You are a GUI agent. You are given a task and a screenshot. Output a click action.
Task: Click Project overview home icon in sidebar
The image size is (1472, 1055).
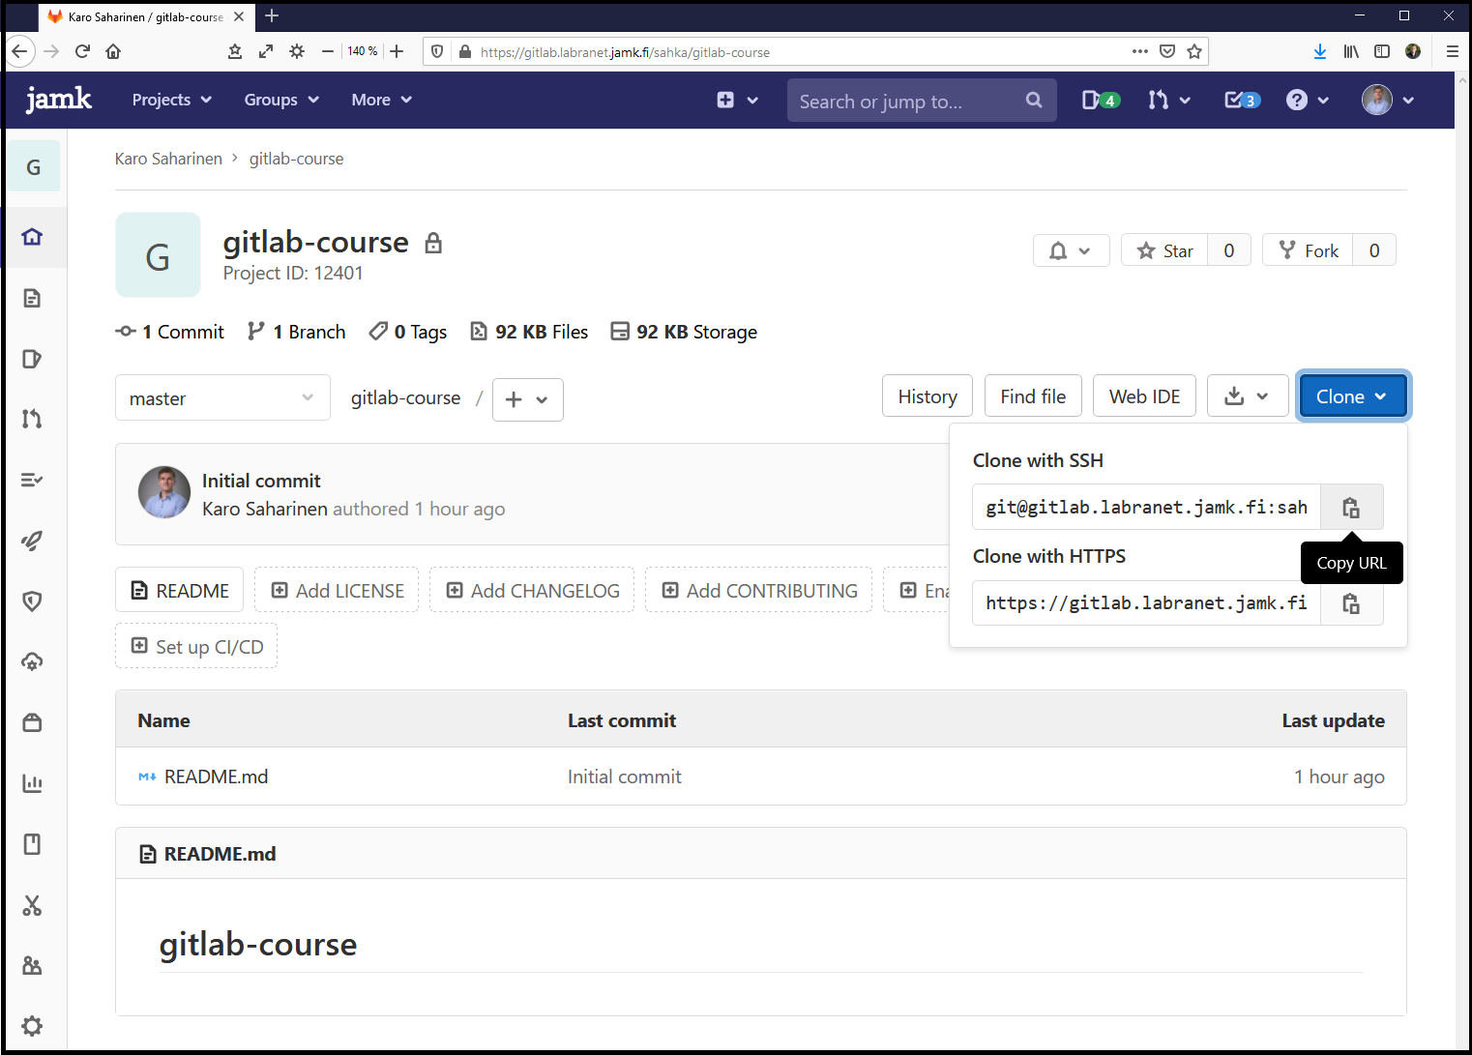coord(32,237)
